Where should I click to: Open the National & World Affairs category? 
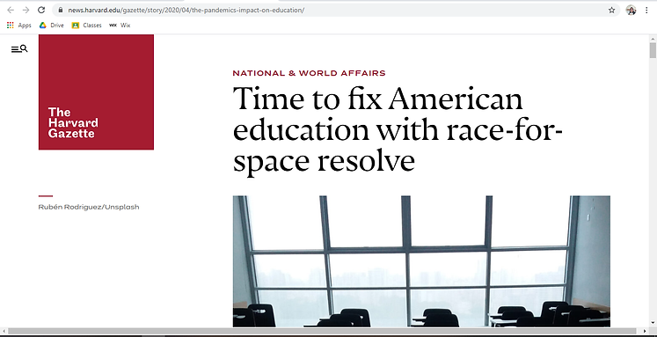(x=309, y=73)
